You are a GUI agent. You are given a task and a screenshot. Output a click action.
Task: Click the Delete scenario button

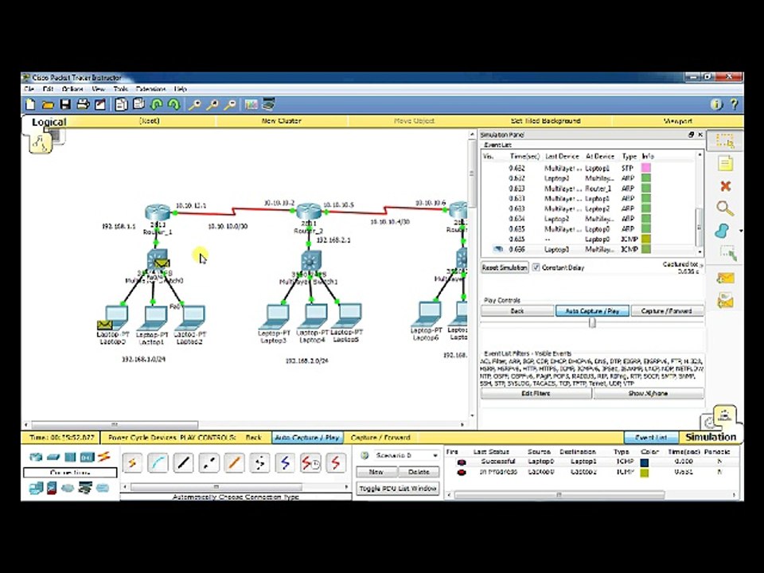419,472
